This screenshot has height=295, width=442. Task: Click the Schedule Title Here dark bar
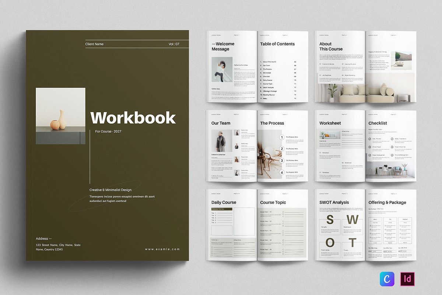222,209
